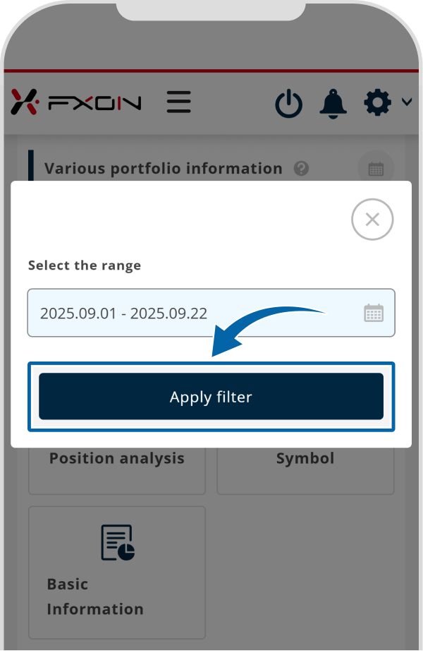
Task: Click the help question mark icon
Action: [x=302, y=169]
